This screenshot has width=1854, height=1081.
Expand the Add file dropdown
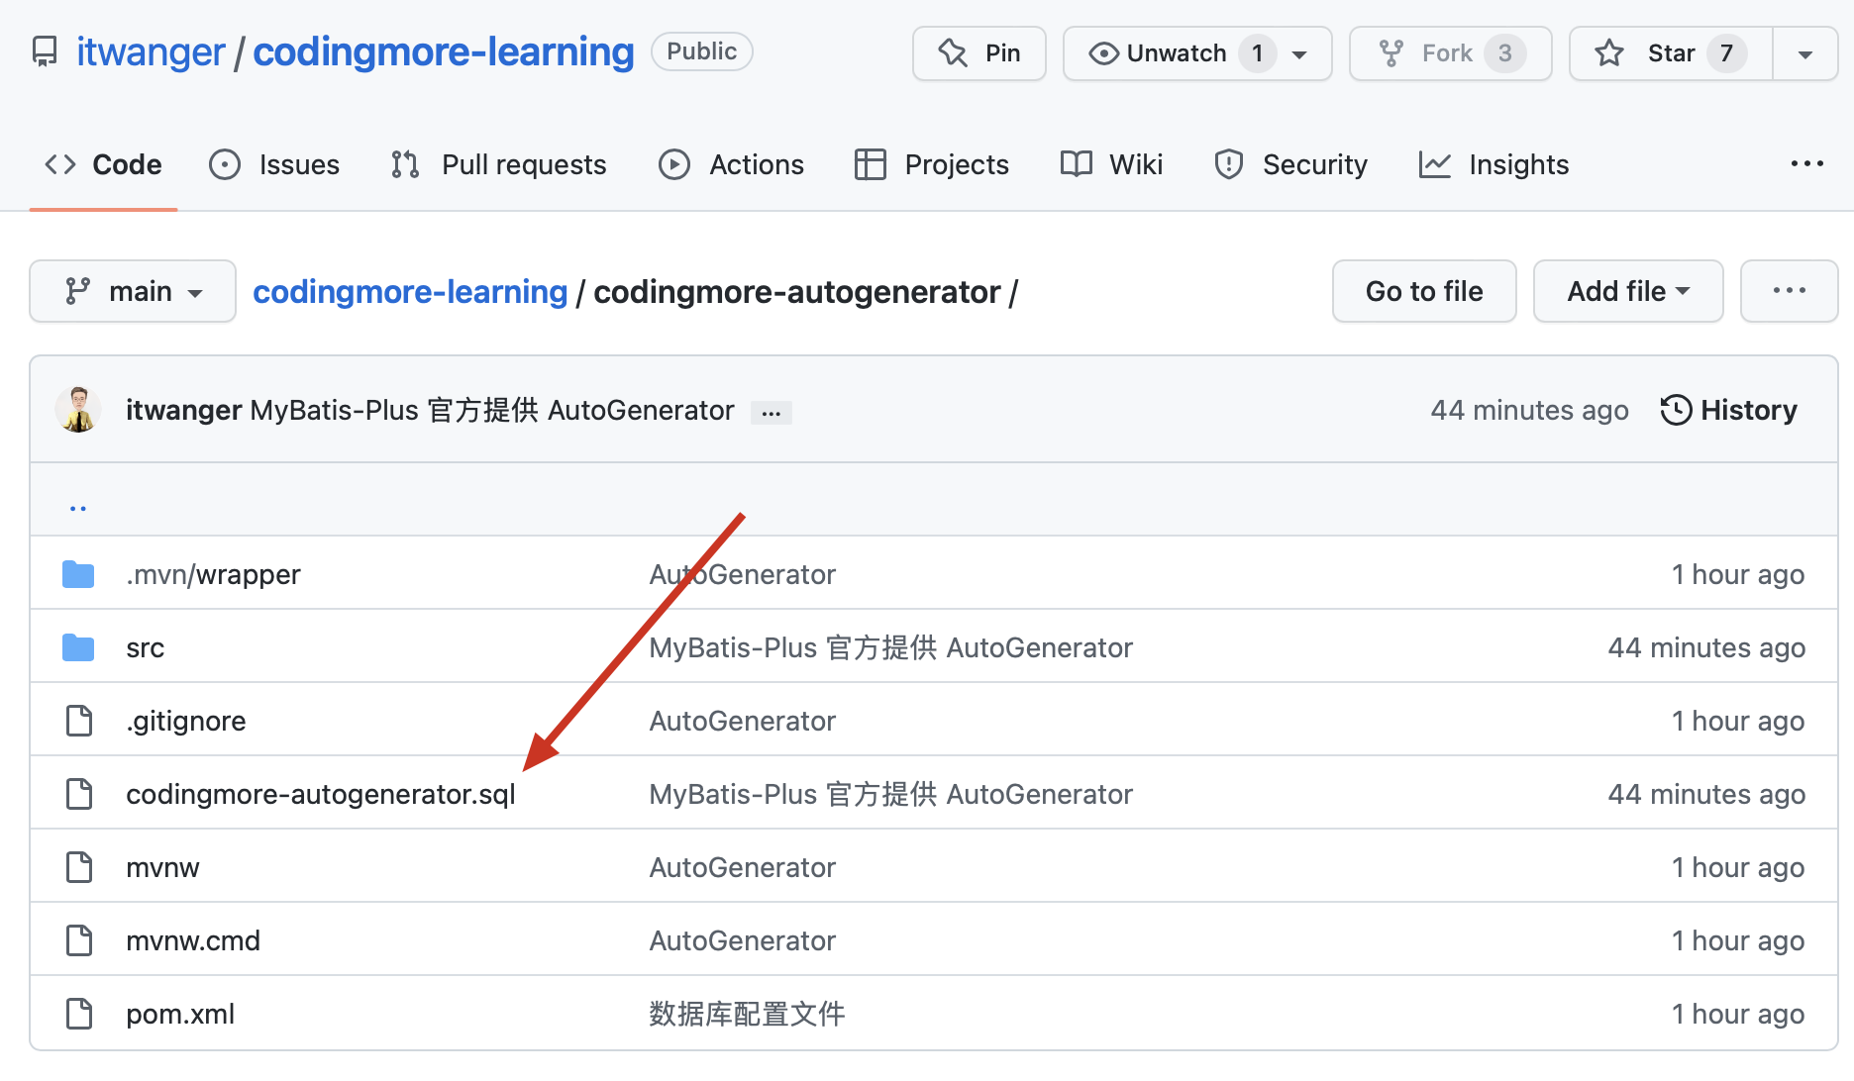tap(1627, 291)
